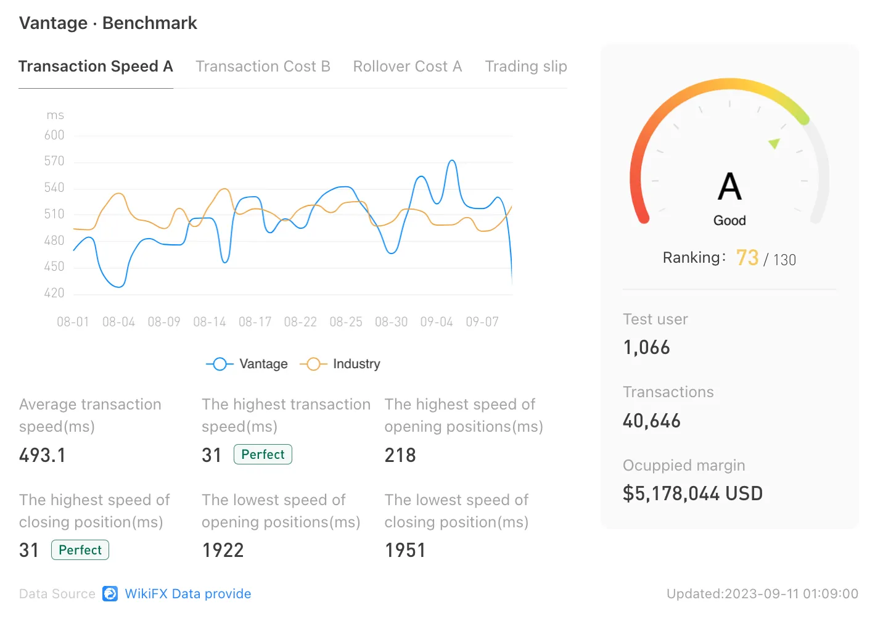Select the ranking number 73
The image size is (883, 618).
coord(747,258)
